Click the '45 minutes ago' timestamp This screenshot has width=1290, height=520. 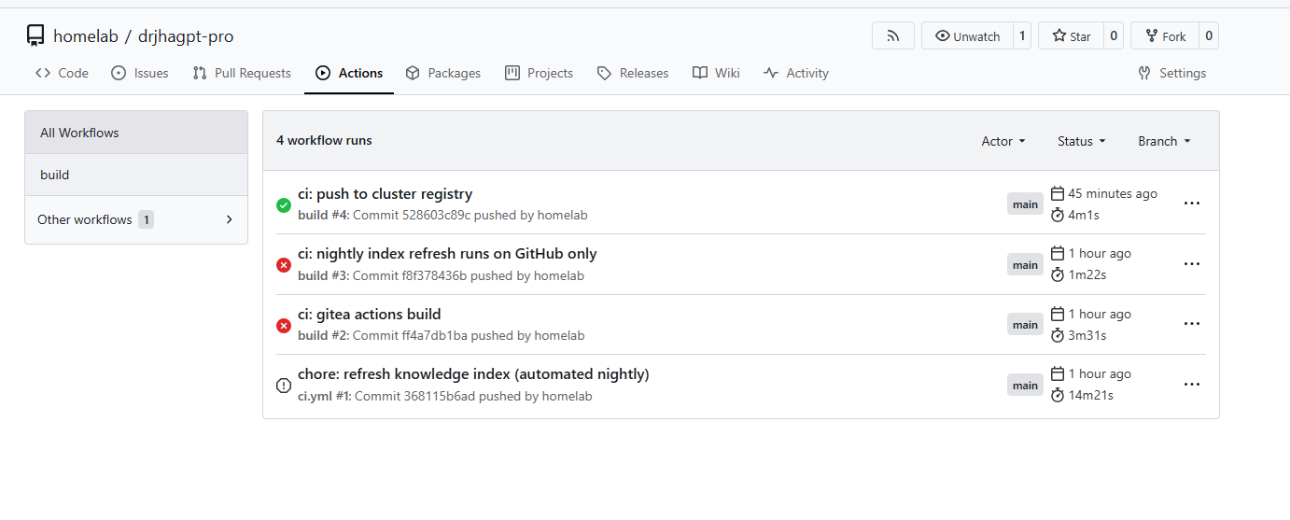1113,193
